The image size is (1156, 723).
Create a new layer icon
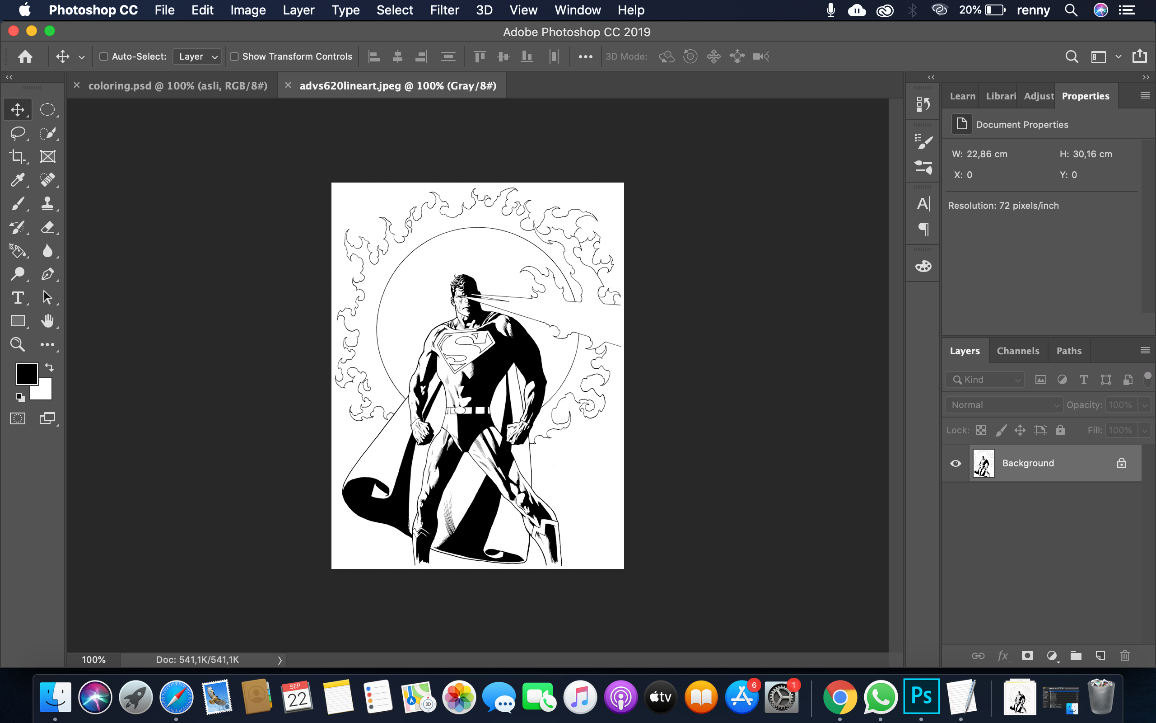pos(1100,656)
